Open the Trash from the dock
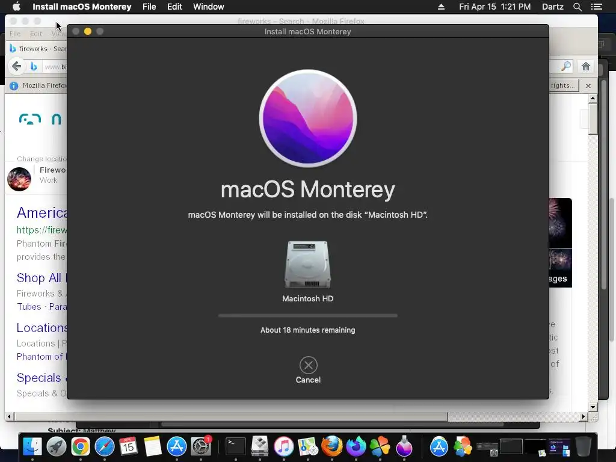Screen dimensions: 616x462 pyautogui.click(x=584, y=447)
